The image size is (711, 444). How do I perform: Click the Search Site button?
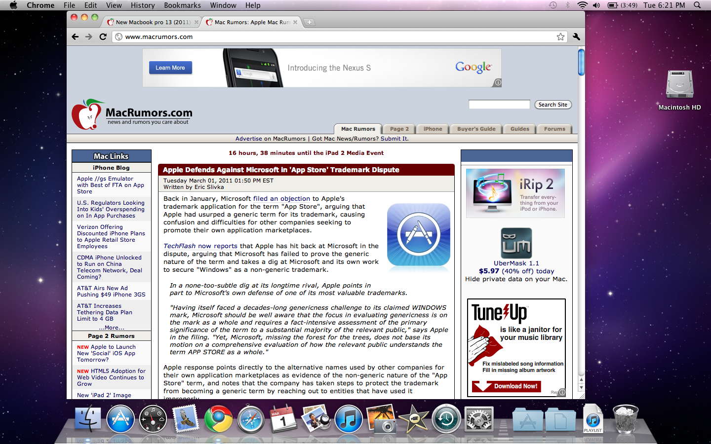click(553, 105)
